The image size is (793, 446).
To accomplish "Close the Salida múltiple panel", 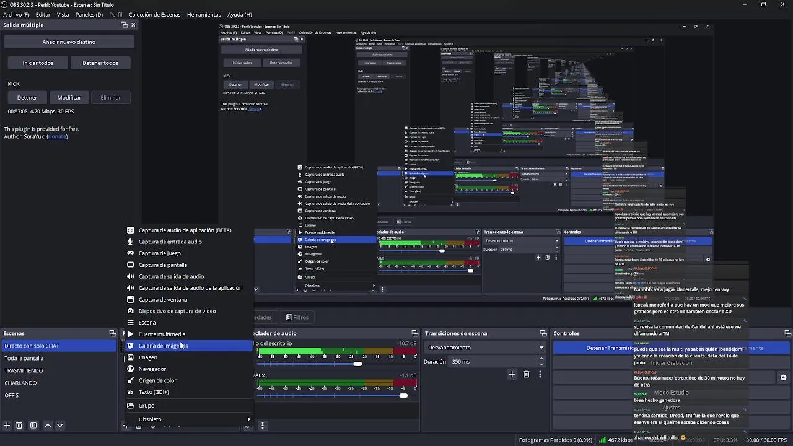I will 133,25.
